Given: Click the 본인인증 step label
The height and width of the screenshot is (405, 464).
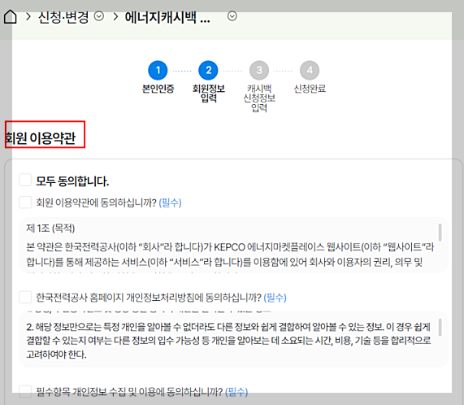Looking at the screenshot, I should pyautogui.click(x=158, y=89).
